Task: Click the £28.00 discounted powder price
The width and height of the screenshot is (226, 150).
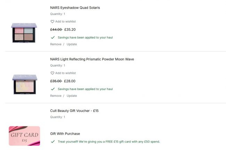Action: (x=70, y=81)
